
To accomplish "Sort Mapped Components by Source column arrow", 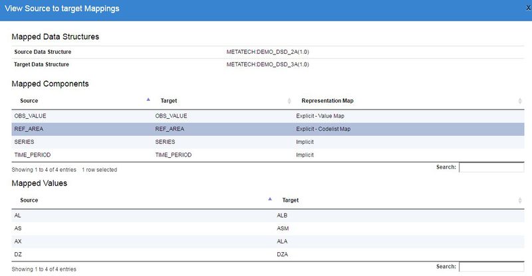I will tap(148, 100).
